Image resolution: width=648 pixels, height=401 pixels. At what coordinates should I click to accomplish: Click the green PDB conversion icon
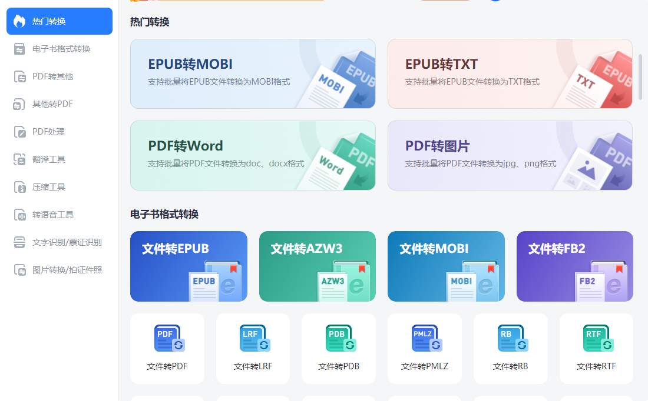coord(340,338)
